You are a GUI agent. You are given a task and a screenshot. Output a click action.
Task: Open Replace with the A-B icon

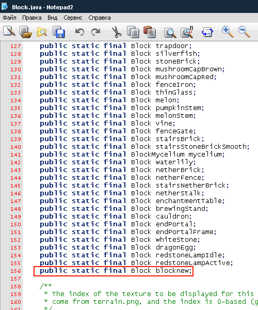pyautogui.click(x=187, y=32)
